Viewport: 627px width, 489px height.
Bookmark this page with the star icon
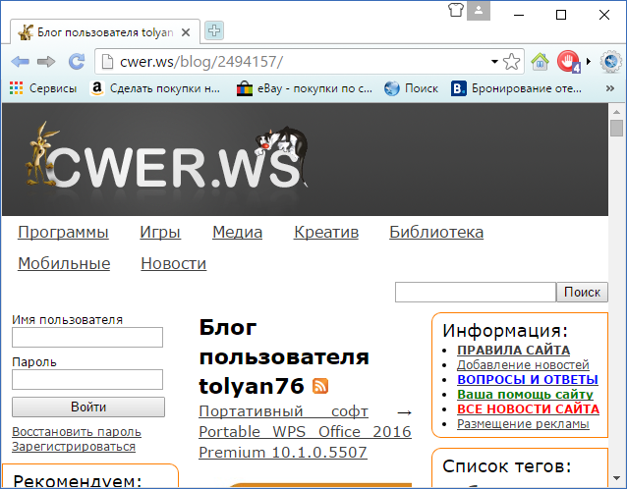pos(512,62)
